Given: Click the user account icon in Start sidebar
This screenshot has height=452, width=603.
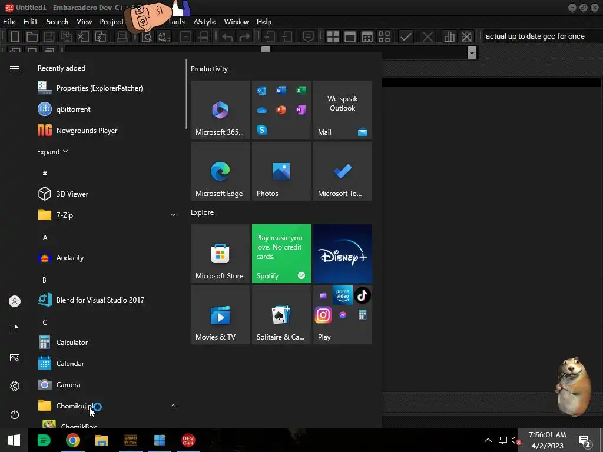Looking at the screenshot, I should pyautogui.click(x=15, y=301).
